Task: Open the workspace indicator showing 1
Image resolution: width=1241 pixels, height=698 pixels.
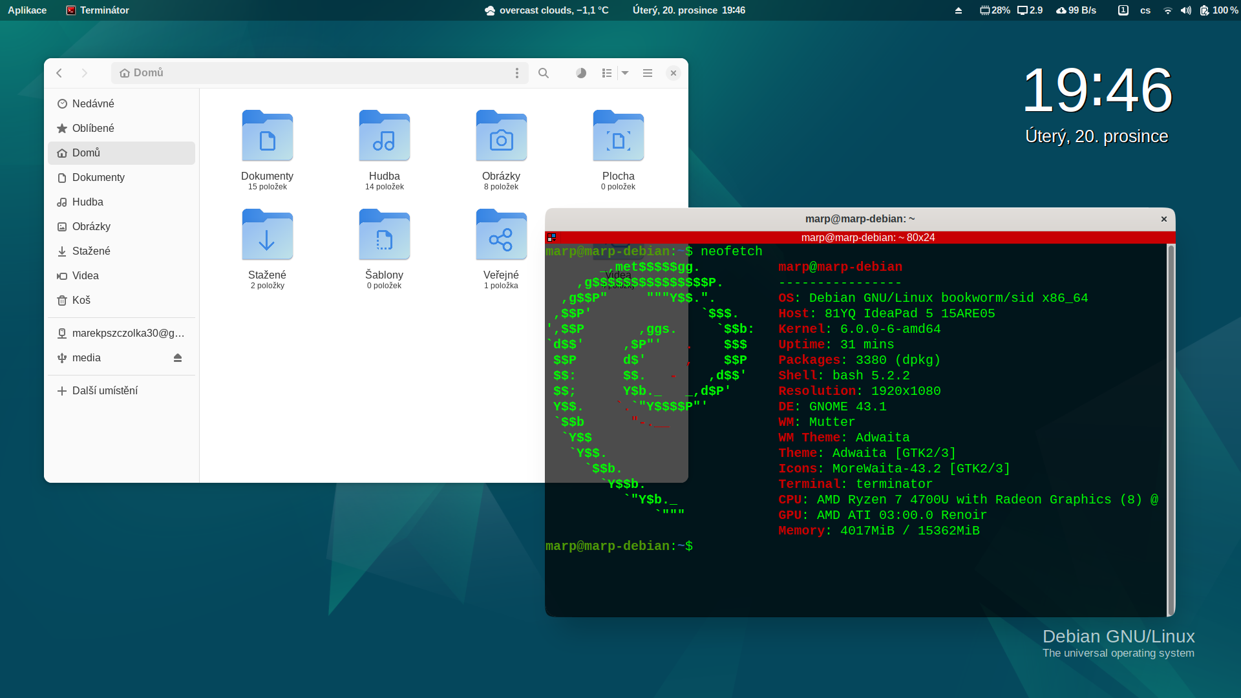Action: point(1123,10)
